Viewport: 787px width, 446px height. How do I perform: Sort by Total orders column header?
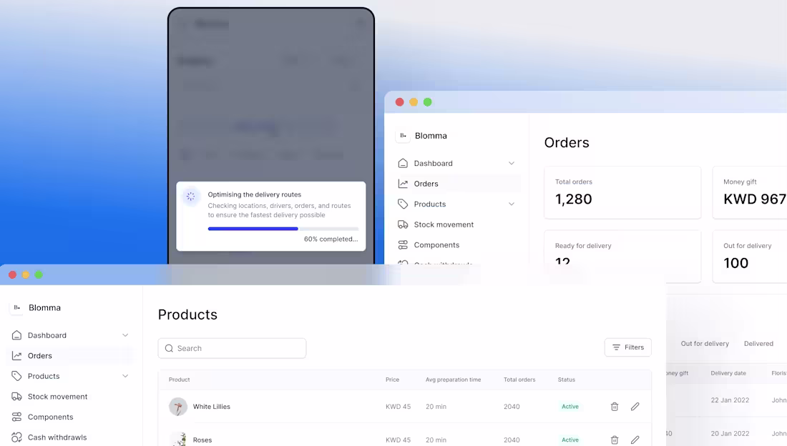(x=519, y=380)
